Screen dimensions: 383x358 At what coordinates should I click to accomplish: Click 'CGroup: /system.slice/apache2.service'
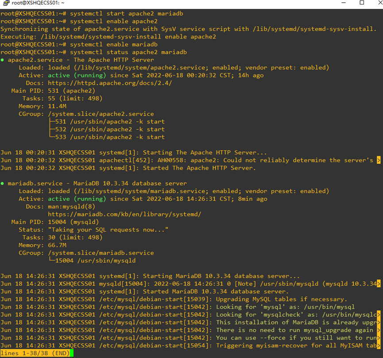pos(86,114)
